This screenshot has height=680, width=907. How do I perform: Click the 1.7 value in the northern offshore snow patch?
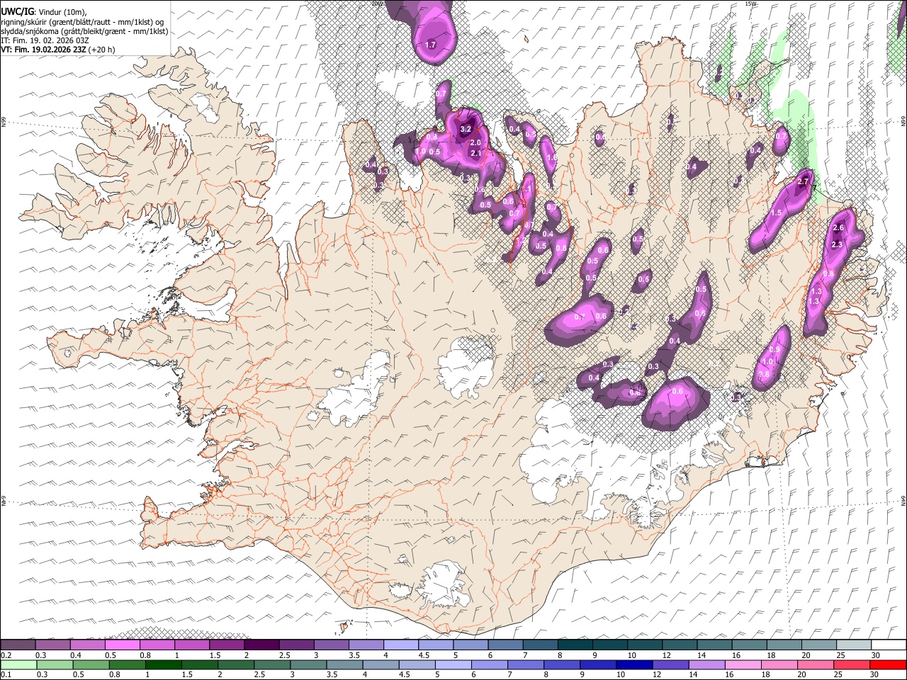point(430,45)
